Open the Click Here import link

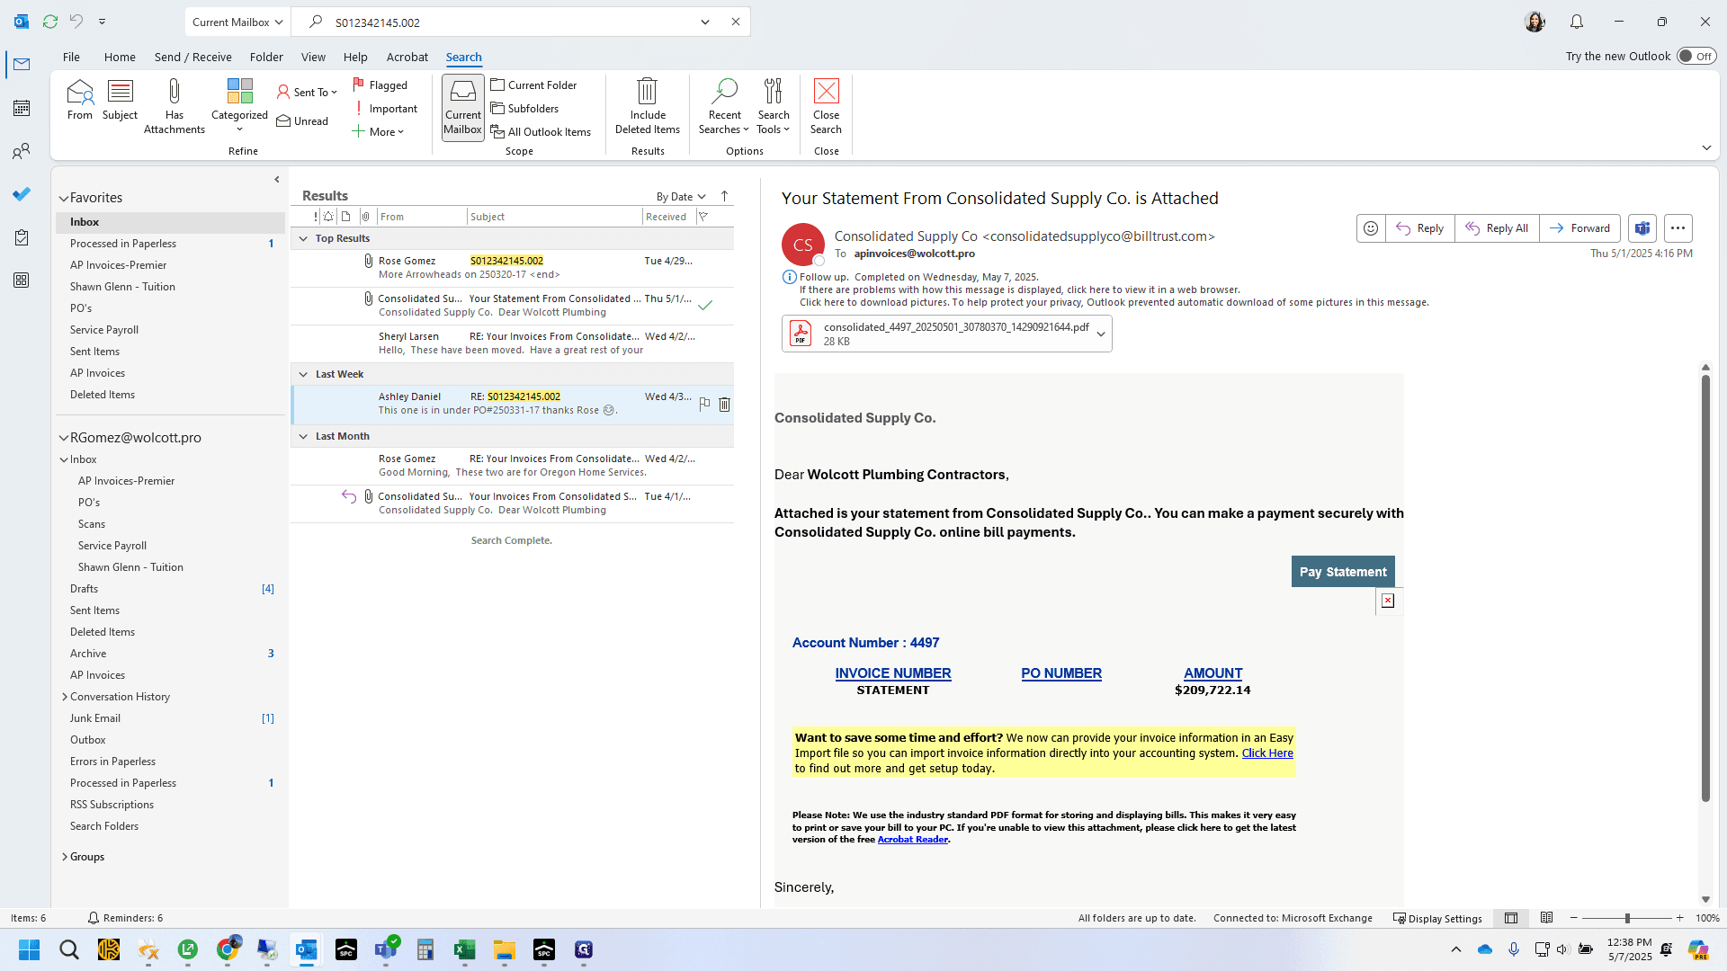tap(1267, 753)
